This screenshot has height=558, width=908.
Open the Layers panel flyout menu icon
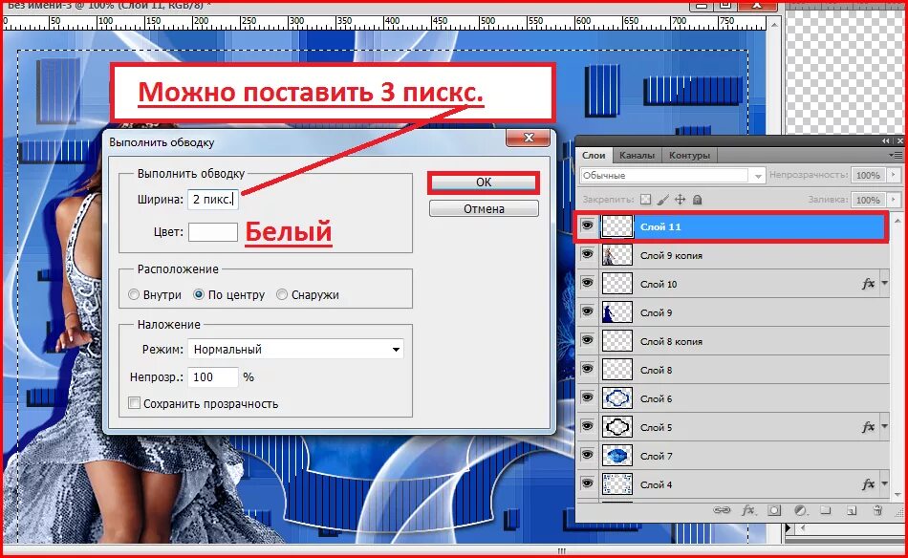[896, 155]
